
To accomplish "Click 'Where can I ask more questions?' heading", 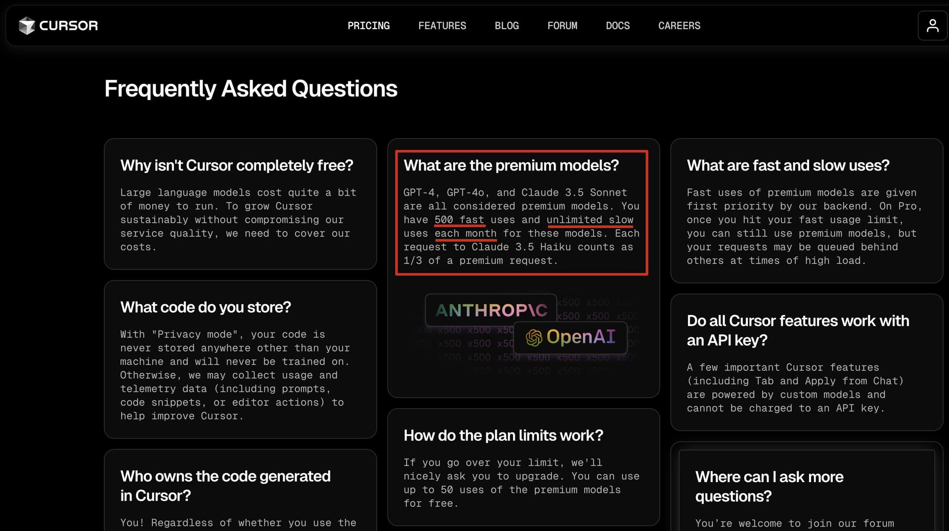I will click(x=769, y=487).
